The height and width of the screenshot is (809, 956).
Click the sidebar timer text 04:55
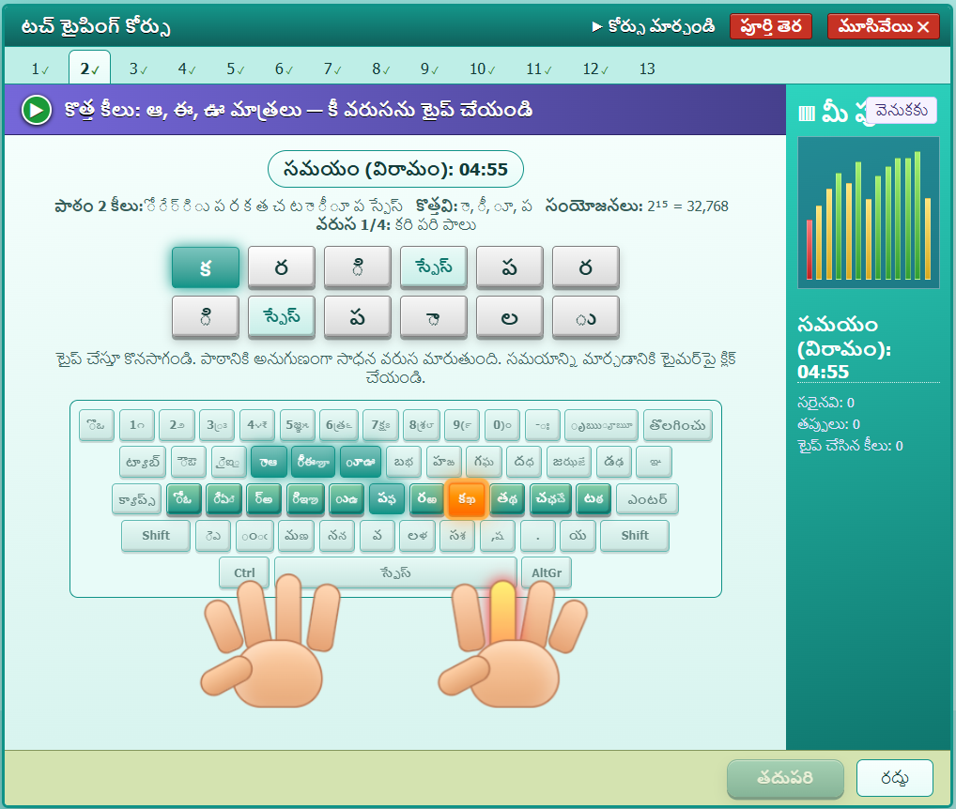coord(823,372)
